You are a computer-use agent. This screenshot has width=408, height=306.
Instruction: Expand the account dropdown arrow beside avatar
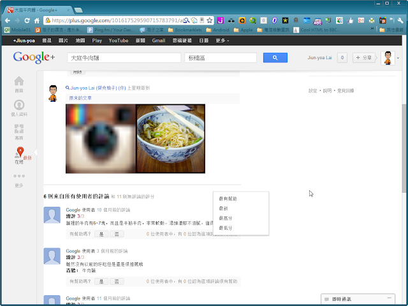(x=398, y=58)
